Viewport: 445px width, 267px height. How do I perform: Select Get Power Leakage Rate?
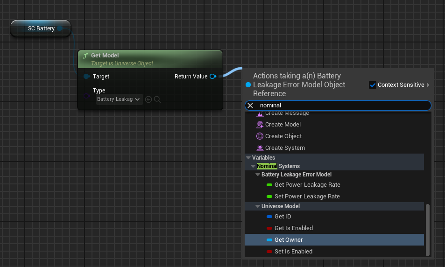click(307, 185)
